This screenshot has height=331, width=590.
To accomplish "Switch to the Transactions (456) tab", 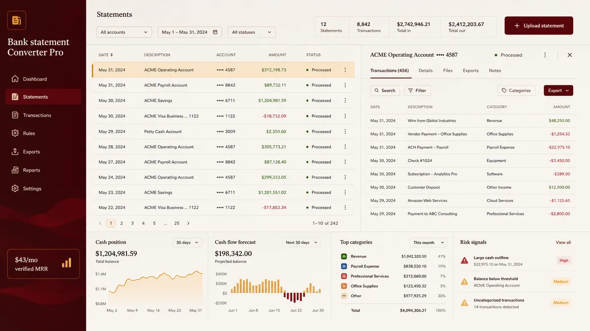I will click(x=389, y=71).
